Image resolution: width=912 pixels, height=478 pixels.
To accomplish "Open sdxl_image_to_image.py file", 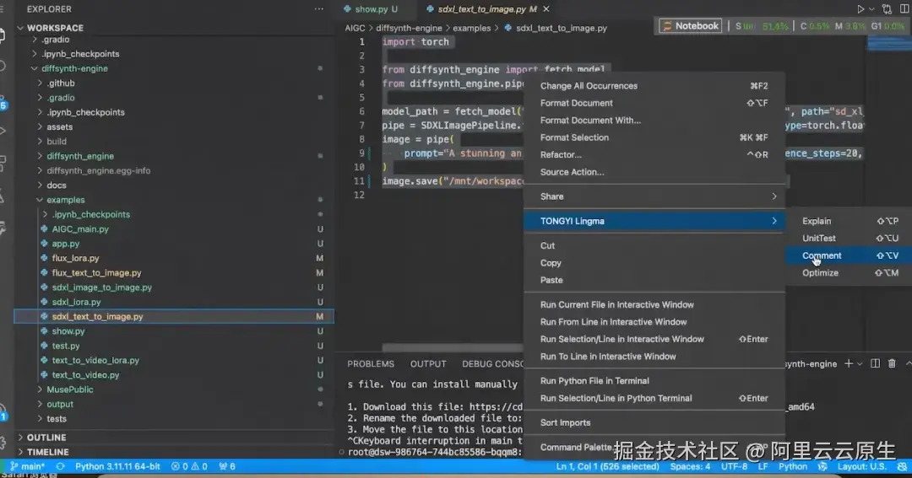I will point(173,287).
